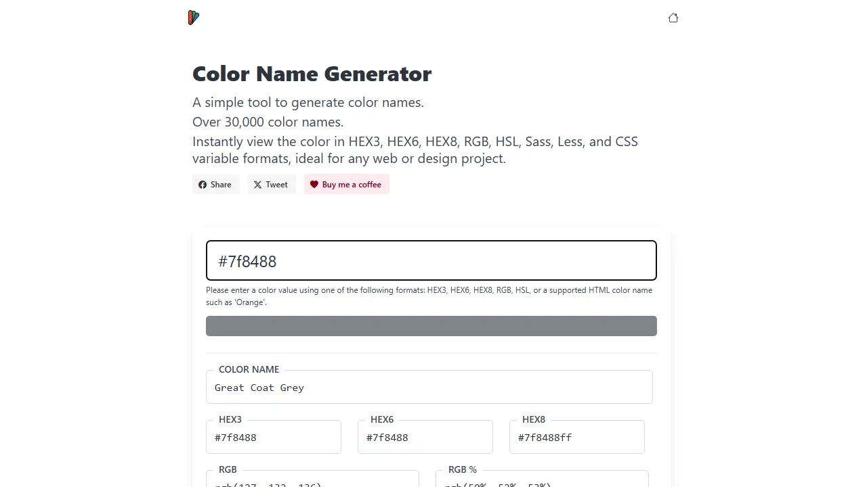Click the color palette logo icon
This screenshot has height=487, width=867.
[x=193, y=18]
